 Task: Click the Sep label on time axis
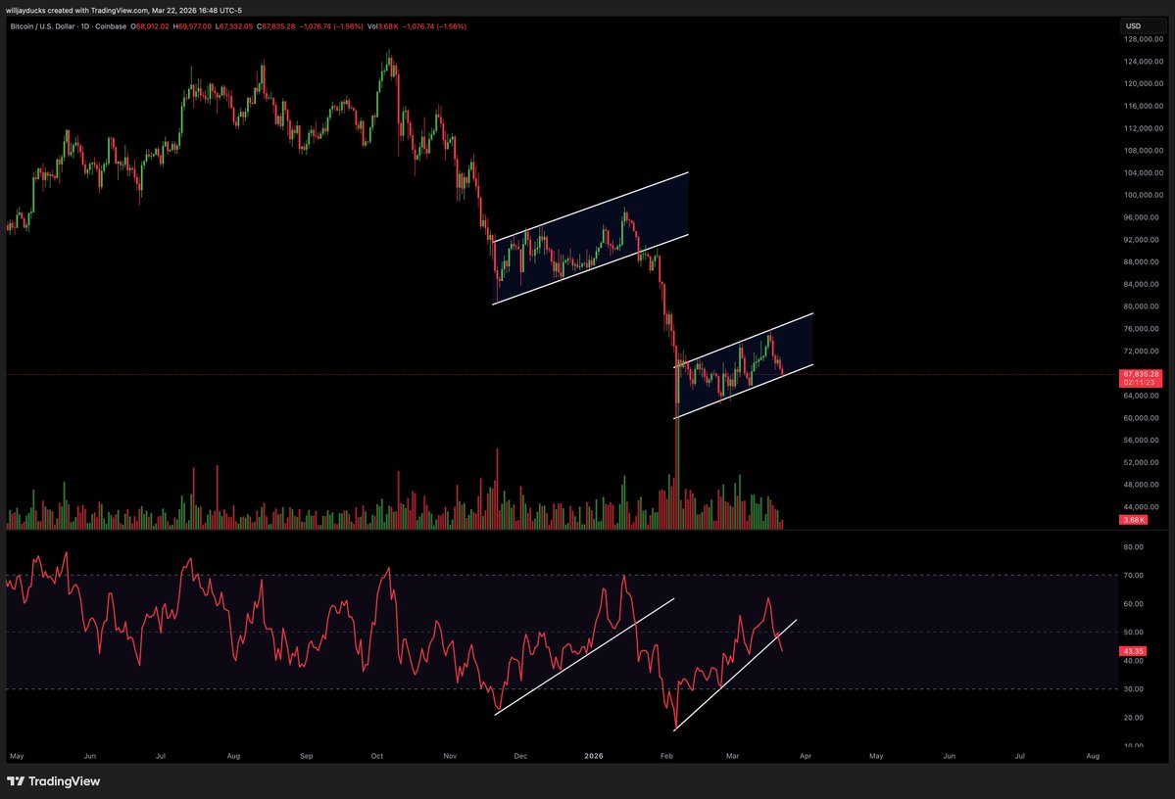(306, 756)
